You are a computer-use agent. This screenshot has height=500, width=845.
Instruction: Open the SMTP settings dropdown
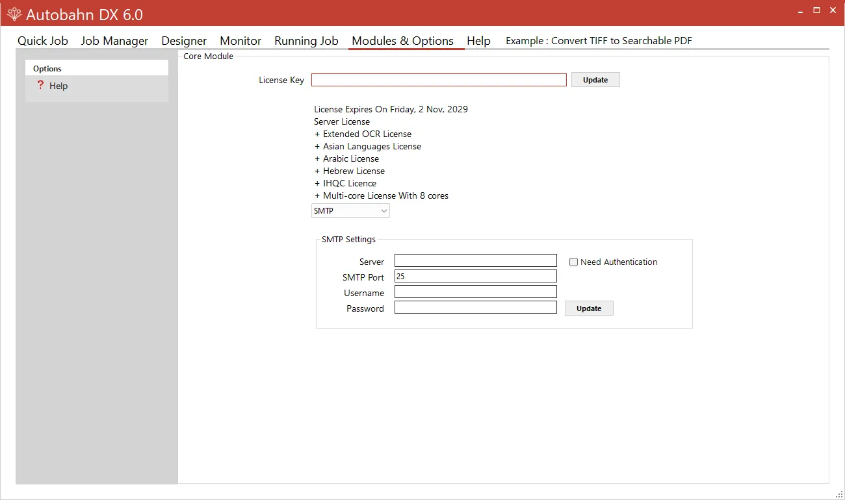coord(350,210)
